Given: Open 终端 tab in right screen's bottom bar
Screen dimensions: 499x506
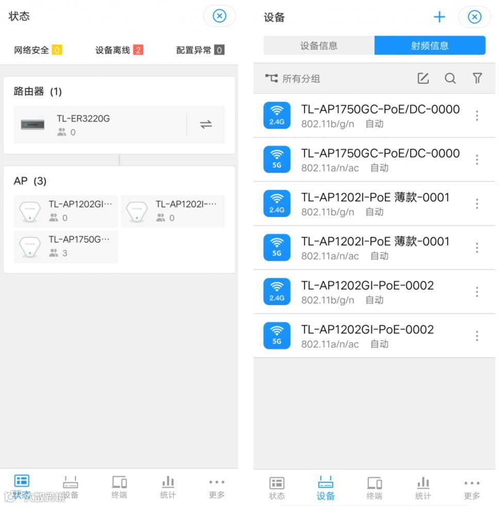Looking at the screenshot, I should pos(374,488).
